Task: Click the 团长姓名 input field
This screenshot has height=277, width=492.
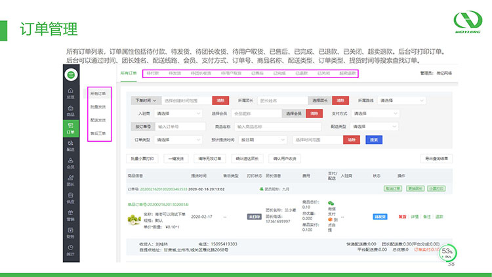Action: point(282,100)
